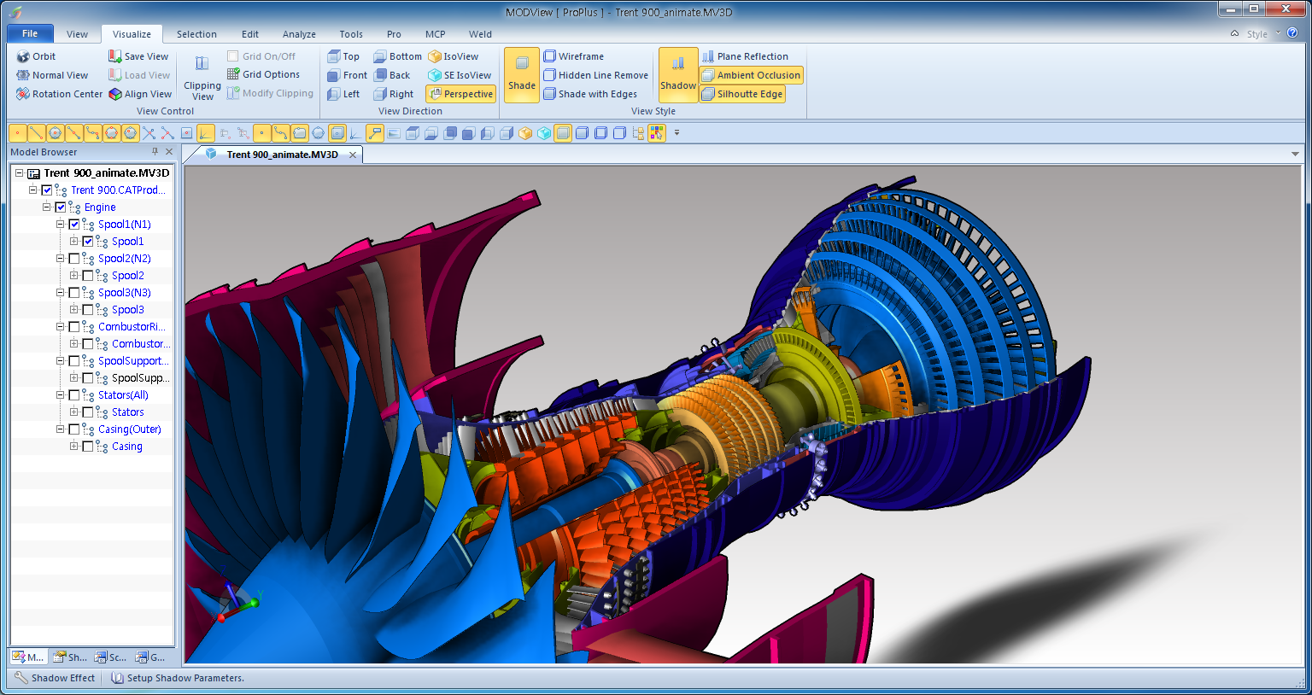Check the Stators(All) checkbox

tap(74, 395)
